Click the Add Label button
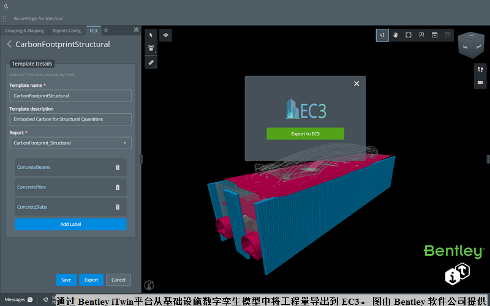The width and height of the screenshot is (490, 306). pyautogui.click(x=70, y=224)
